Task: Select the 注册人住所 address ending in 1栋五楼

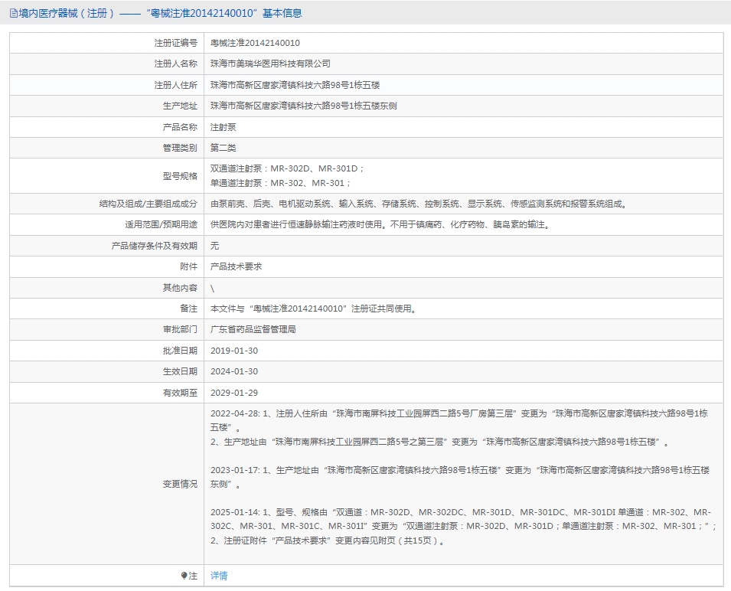Action: tap(295, 85)
